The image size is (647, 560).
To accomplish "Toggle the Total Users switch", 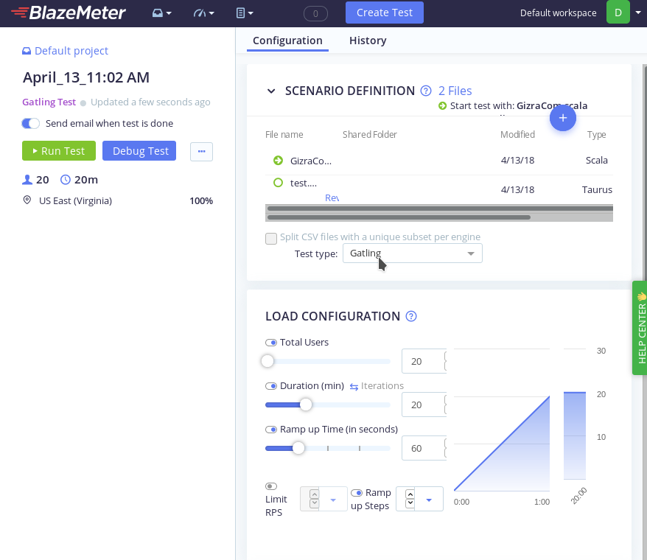I will click(271, 343).
